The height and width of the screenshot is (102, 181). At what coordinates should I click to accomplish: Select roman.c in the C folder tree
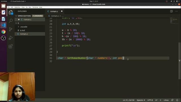click(x=30, y=34)
